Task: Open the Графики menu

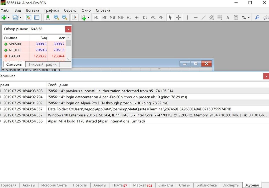Action: pos(52,10)
